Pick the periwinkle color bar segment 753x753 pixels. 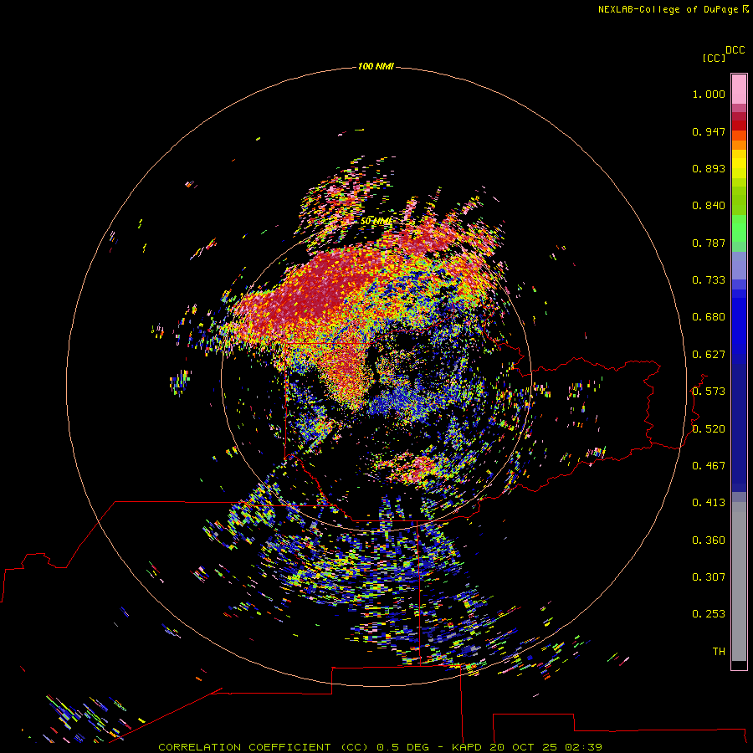pyautogui.click(x=739, y=265)
